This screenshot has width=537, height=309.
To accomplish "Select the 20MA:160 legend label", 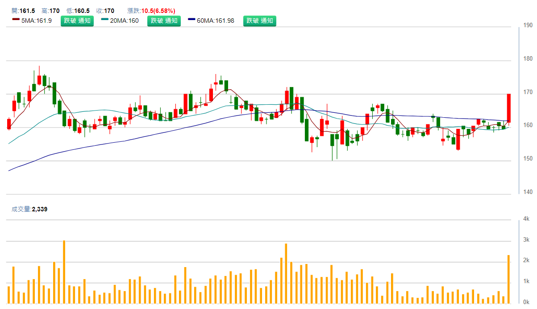I will click(125, 21).
